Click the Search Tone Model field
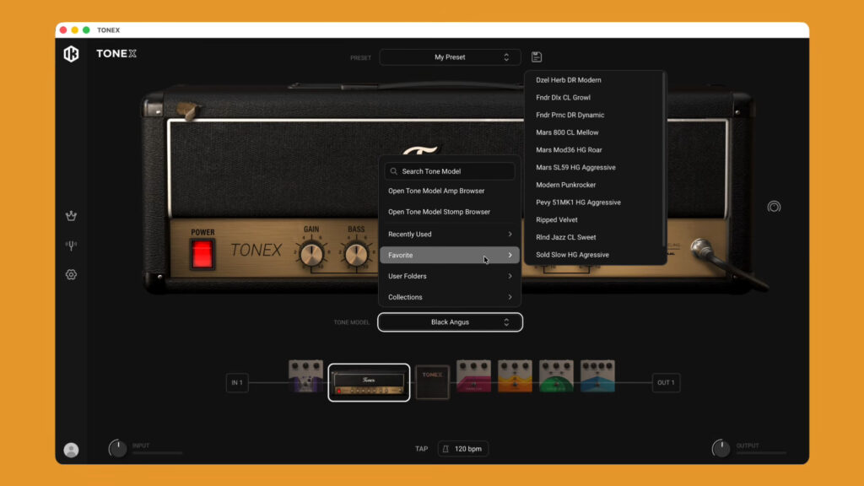 tap(450, 171)
